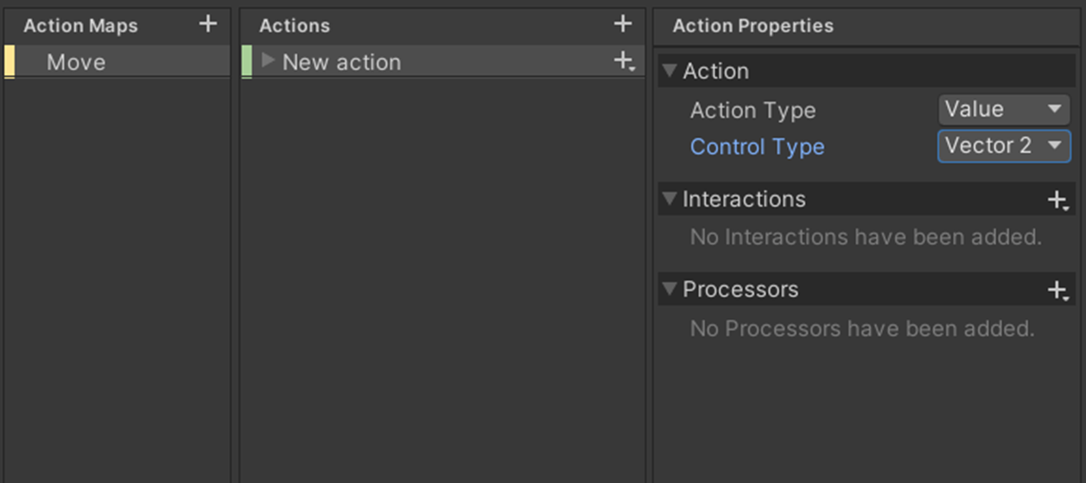Image resolution: width=1086 pixels, height=483 pixels.
Task: Click the Actions panel header
Action: coord(295,26)
